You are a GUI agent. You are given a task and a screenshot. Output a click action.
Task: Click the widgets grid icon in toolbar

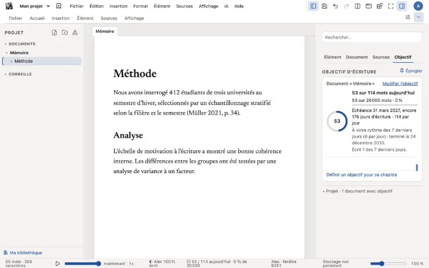pyautogui.click(x=380, y=6)
